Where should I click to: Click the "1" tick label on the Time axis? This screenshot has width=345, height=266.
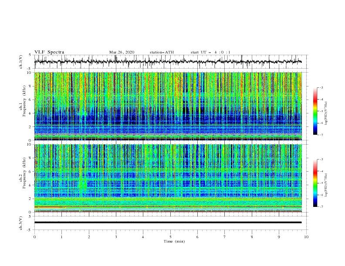point(61,237)
